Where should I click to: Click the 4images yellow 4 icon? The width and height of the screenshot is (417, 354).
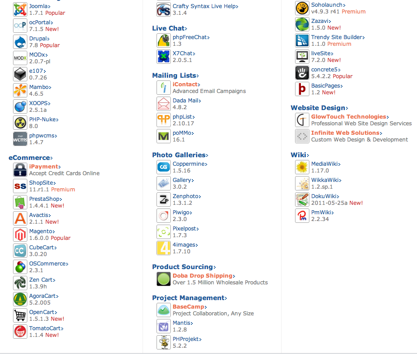(164, 248)
